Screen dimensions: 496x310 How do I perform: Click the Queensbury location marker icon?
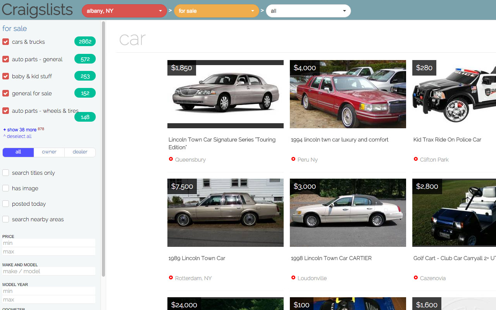(x=170, y=159)
